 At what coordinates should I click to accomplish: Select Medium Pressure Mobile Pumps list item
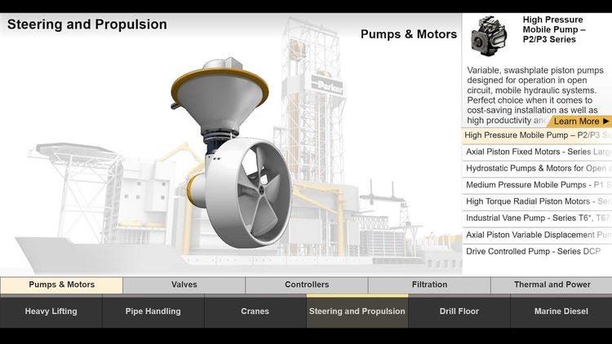click(537, 185)
